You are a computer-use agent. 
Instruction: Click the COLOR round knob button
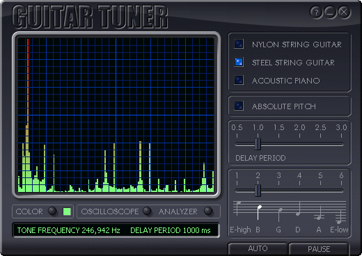[52, 211]
